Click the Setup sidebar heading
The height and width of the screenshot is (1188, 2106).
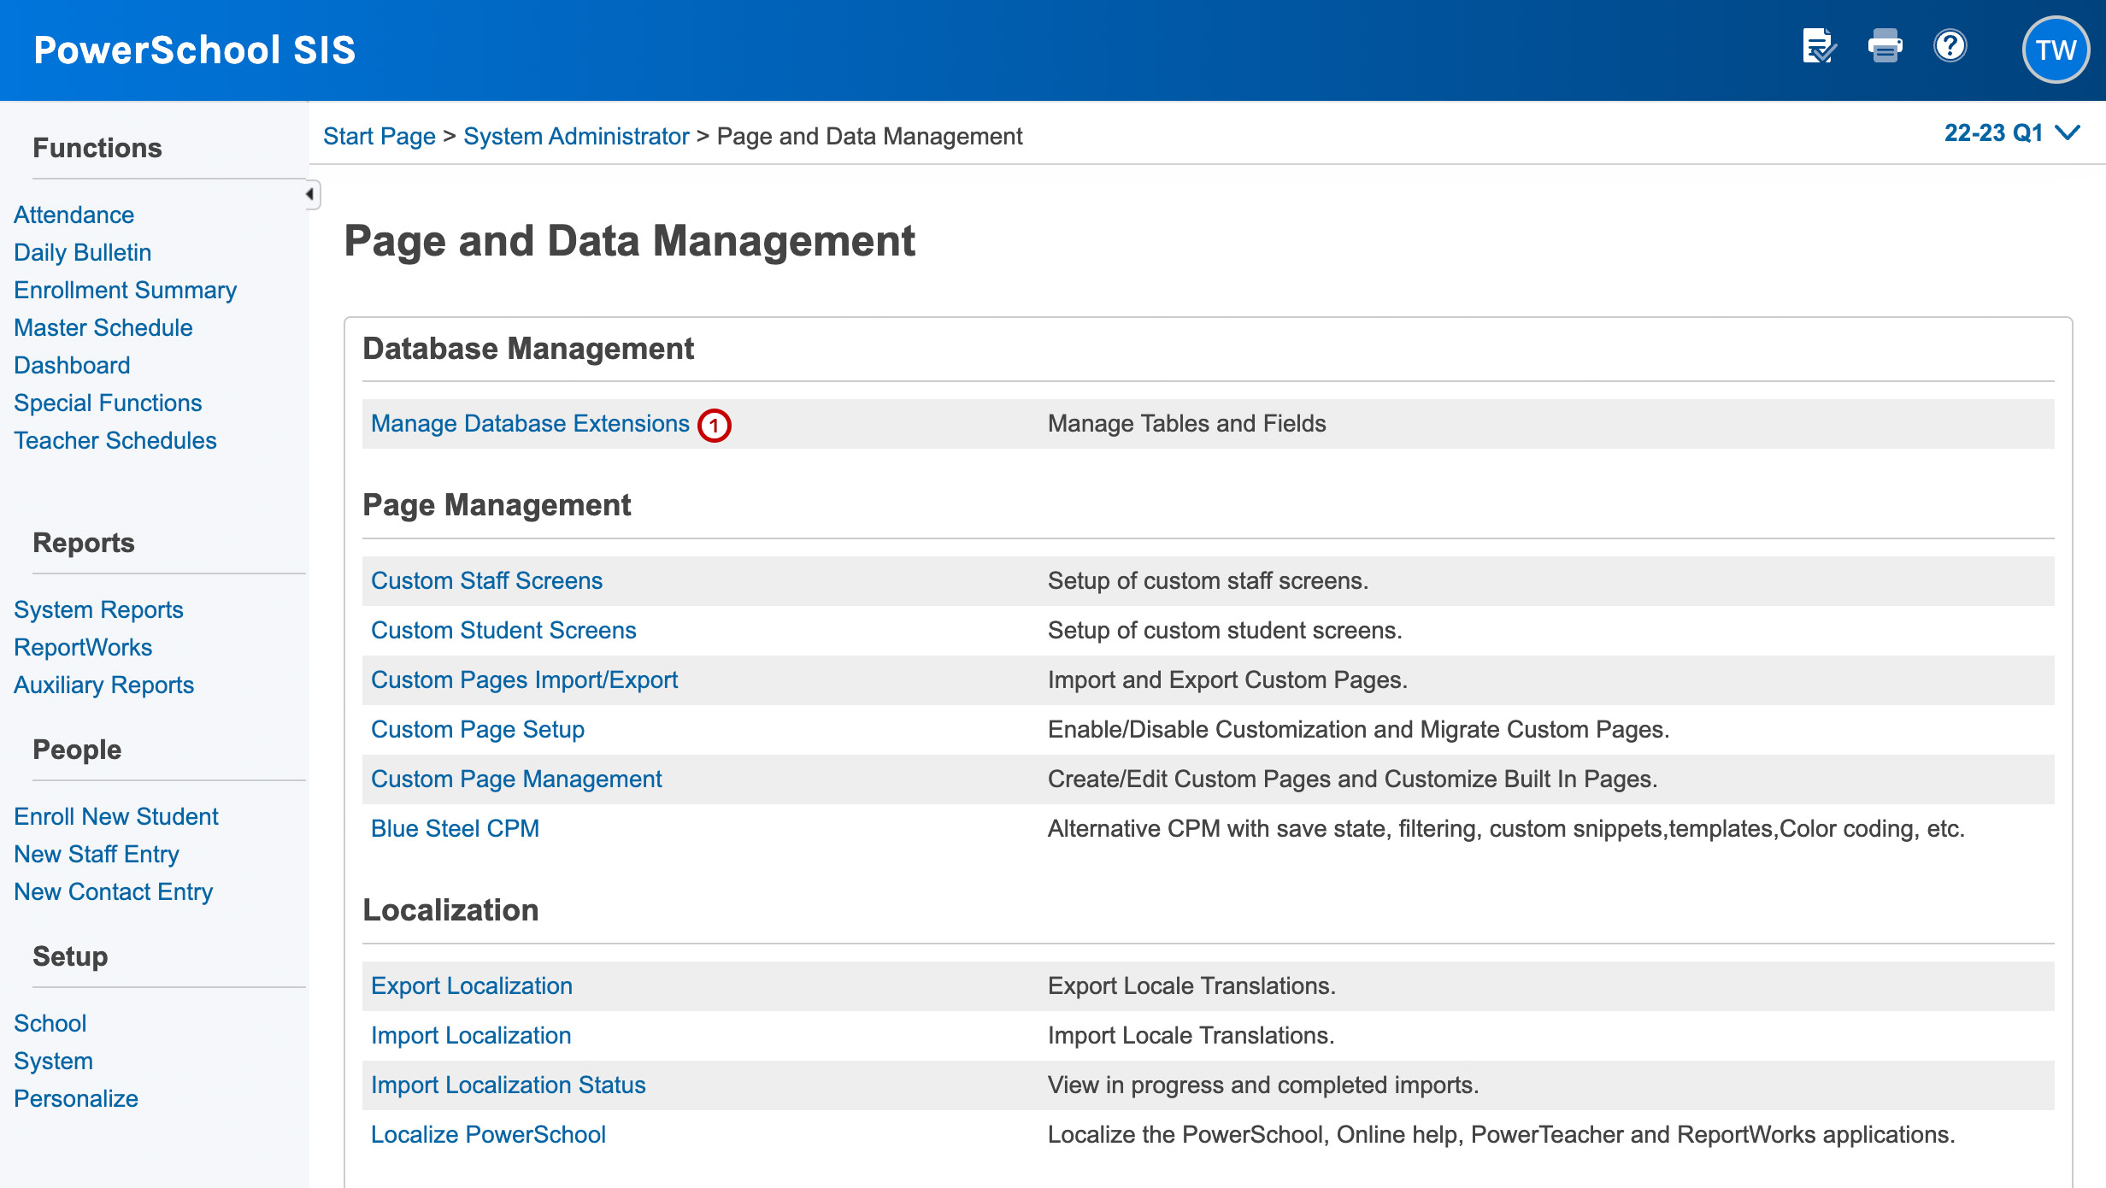click(x=70, y=956)
